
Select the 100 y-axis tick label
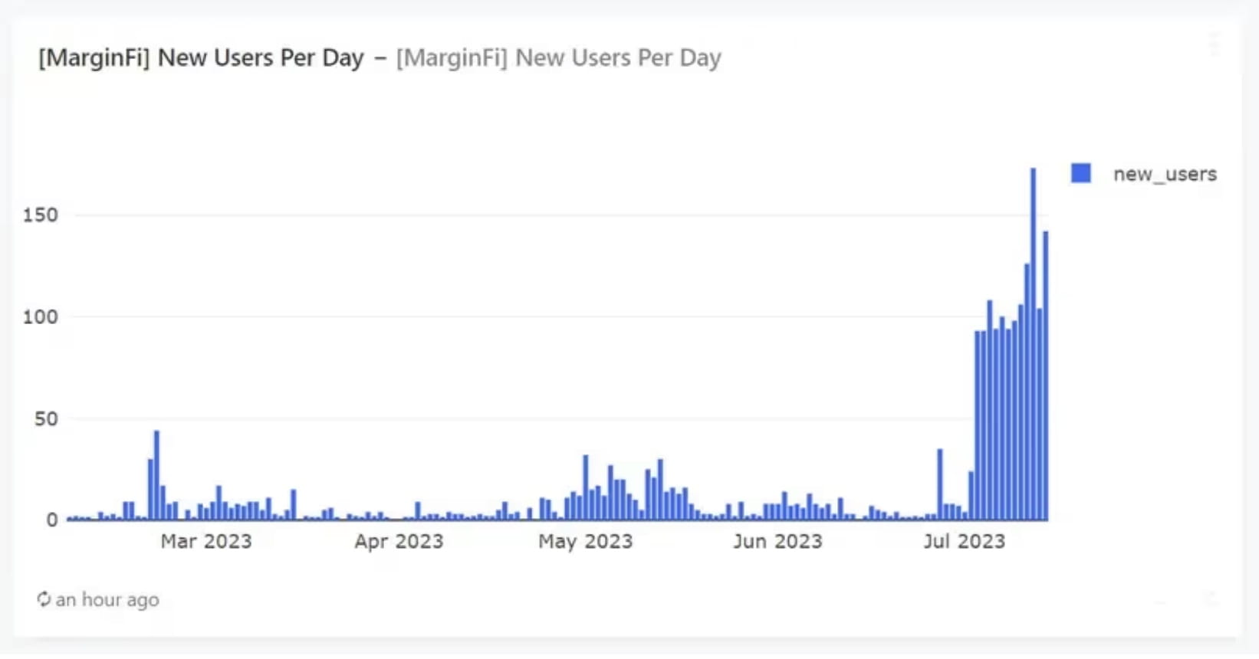[x=41, y=317]
